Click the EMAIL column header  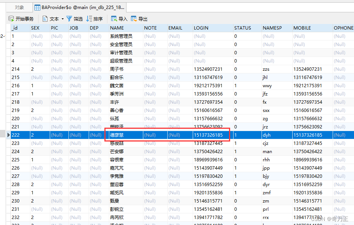point(180,28)
